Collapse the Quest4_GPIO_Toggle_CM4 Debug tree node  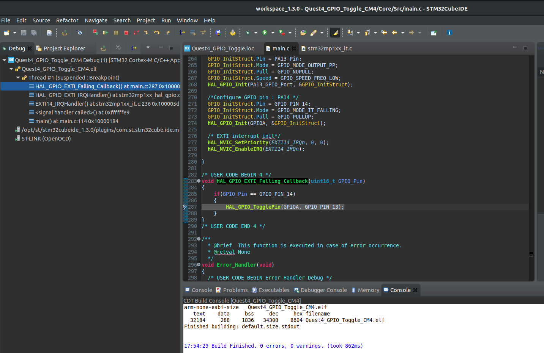point(5,60)
